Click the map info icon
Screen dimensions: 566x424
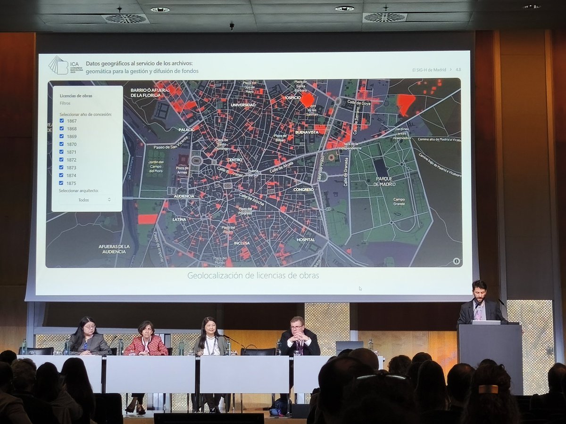click(x=456, y=261)
